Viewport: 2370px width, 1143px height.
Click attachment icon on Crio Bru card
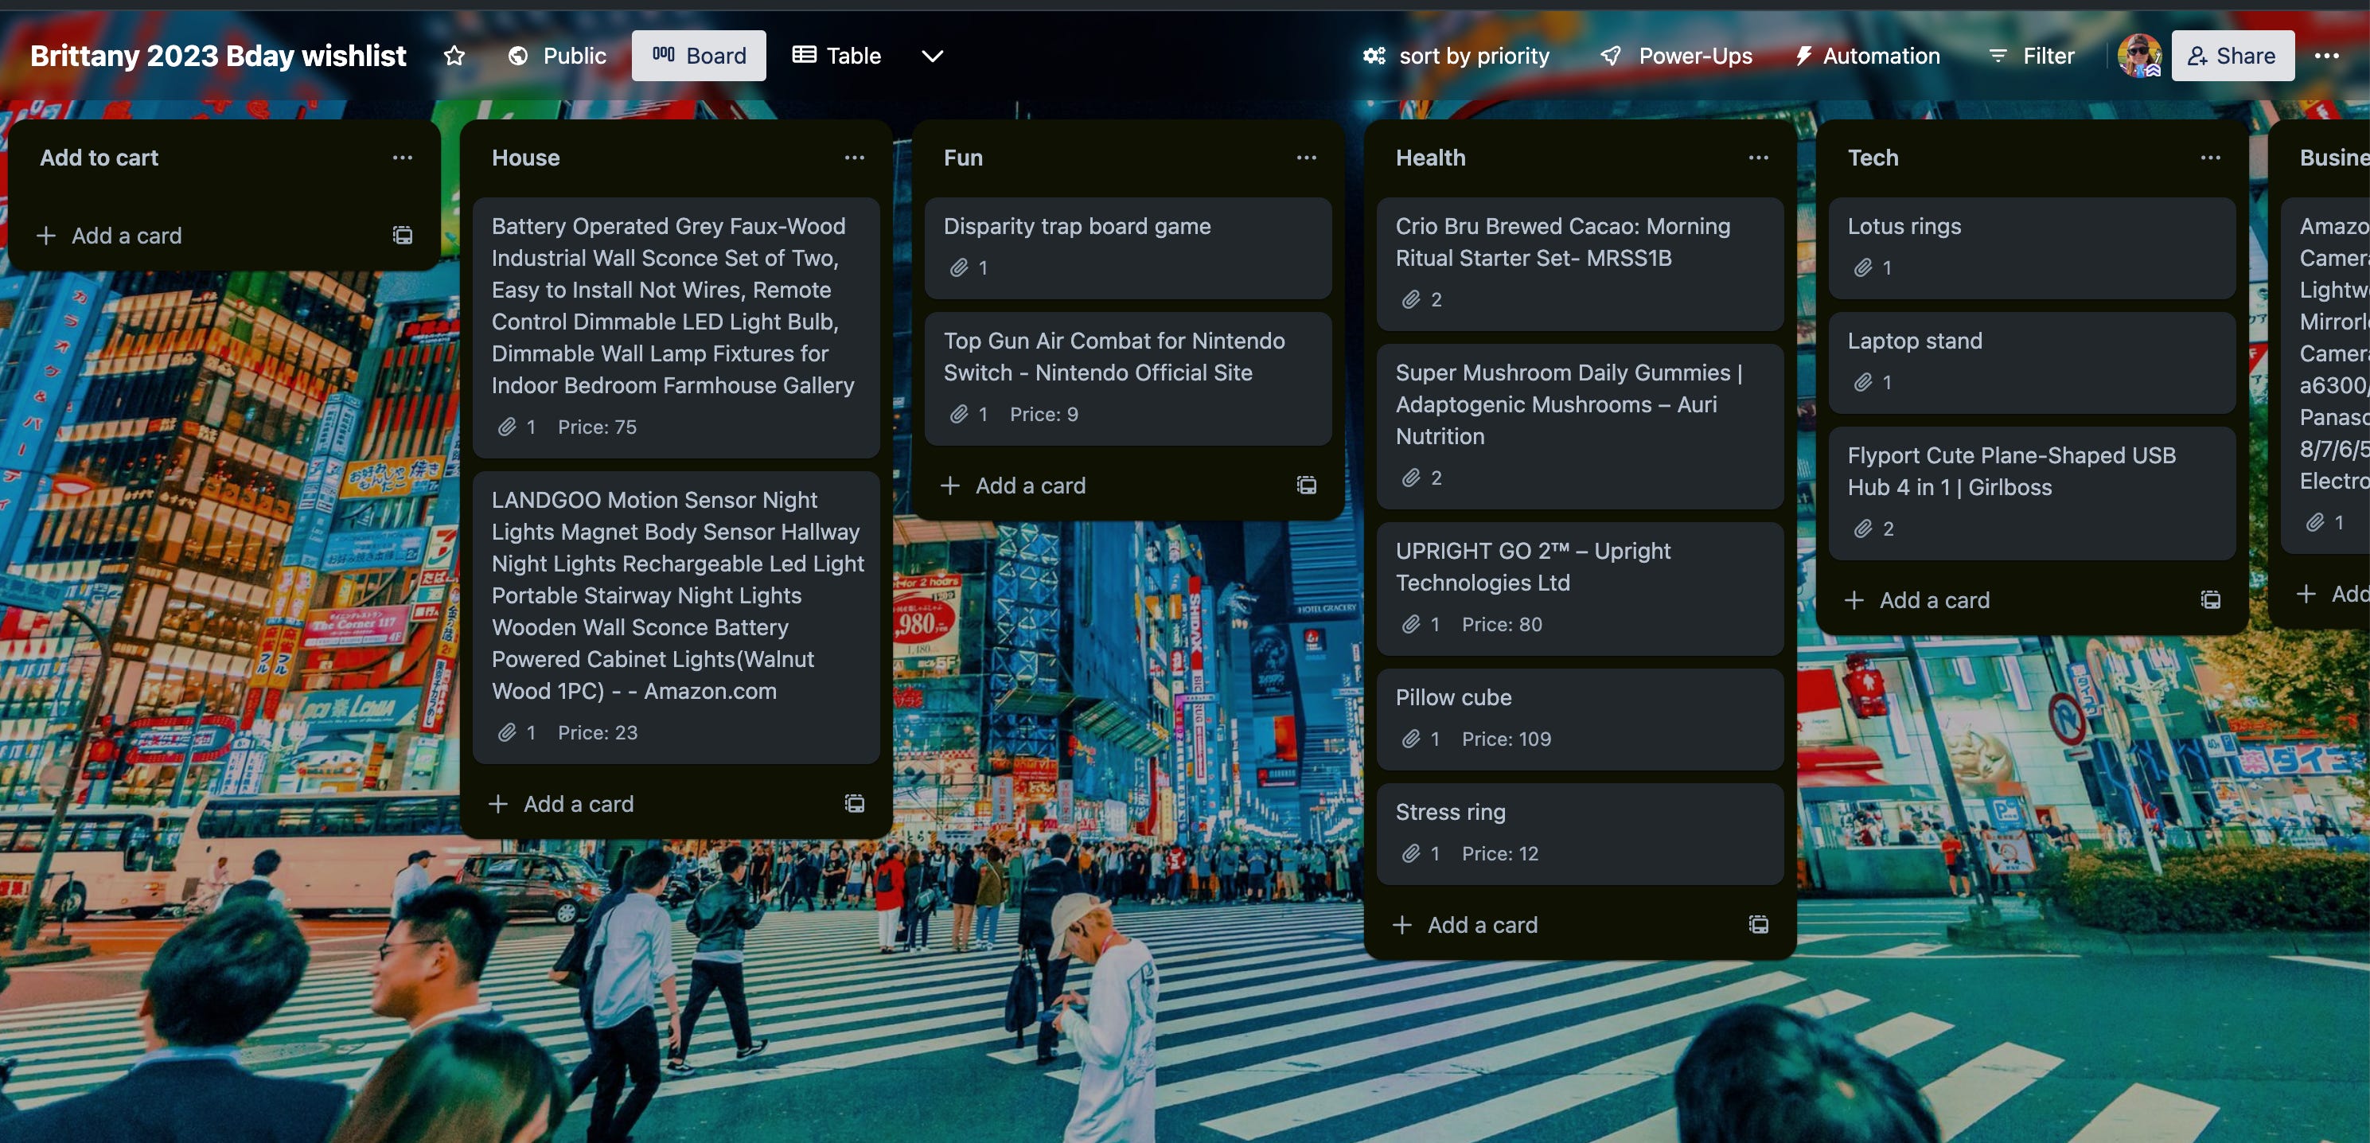(1410, 299)
